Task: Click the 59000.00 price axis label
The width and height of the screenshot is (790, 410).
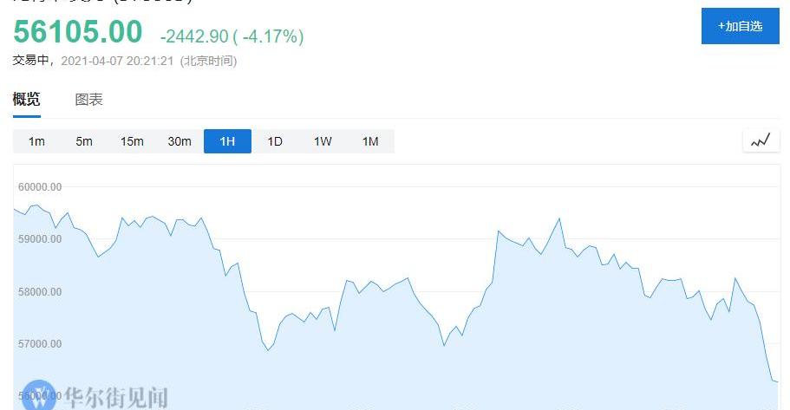Action: pyautogui.click(x=40, y=239)
